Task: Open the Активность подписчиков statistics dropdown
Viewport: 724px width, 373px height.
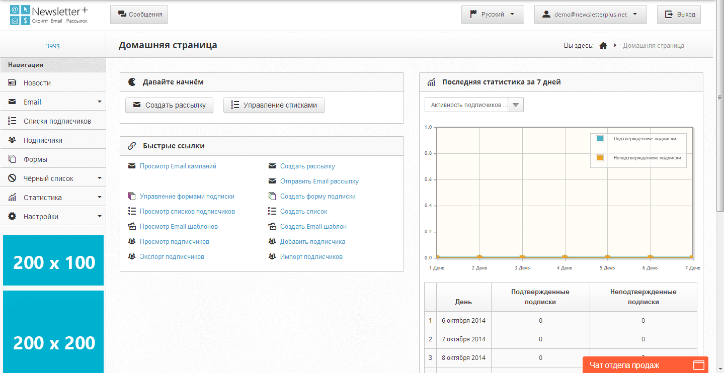Action: tap(473, 105)
